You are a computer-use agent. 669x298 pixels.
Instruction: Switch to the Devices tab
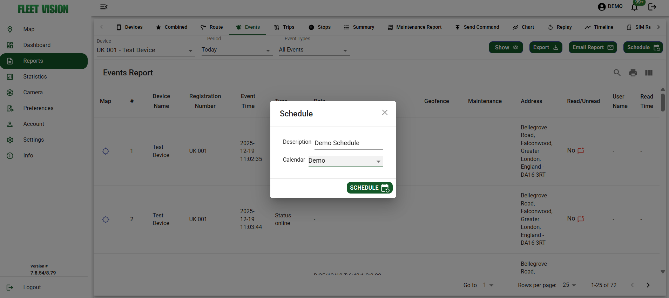click(x=129, y=27)
